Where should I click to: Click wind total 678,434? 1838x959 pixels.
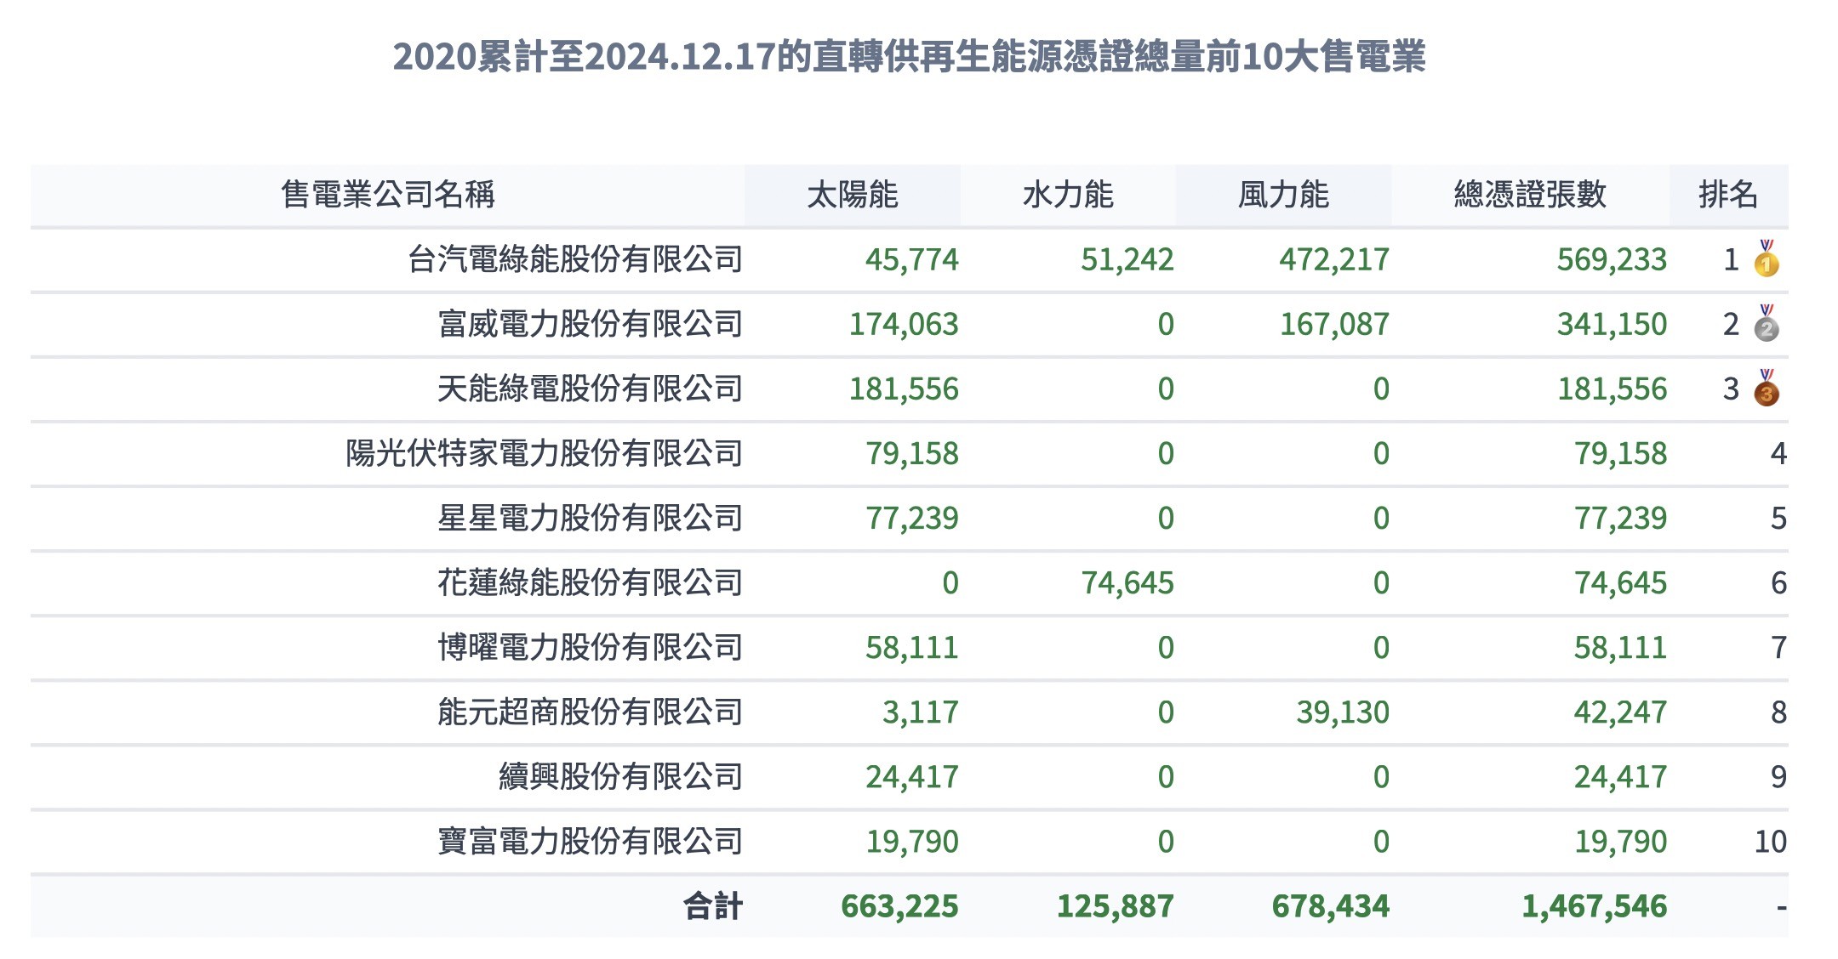coord(1331,906)
